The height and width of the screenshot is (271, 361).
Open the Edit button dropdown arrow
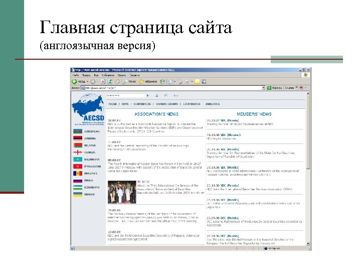192,82
